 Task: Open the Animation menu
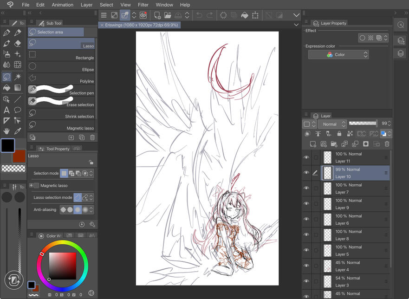click(62, 5)
